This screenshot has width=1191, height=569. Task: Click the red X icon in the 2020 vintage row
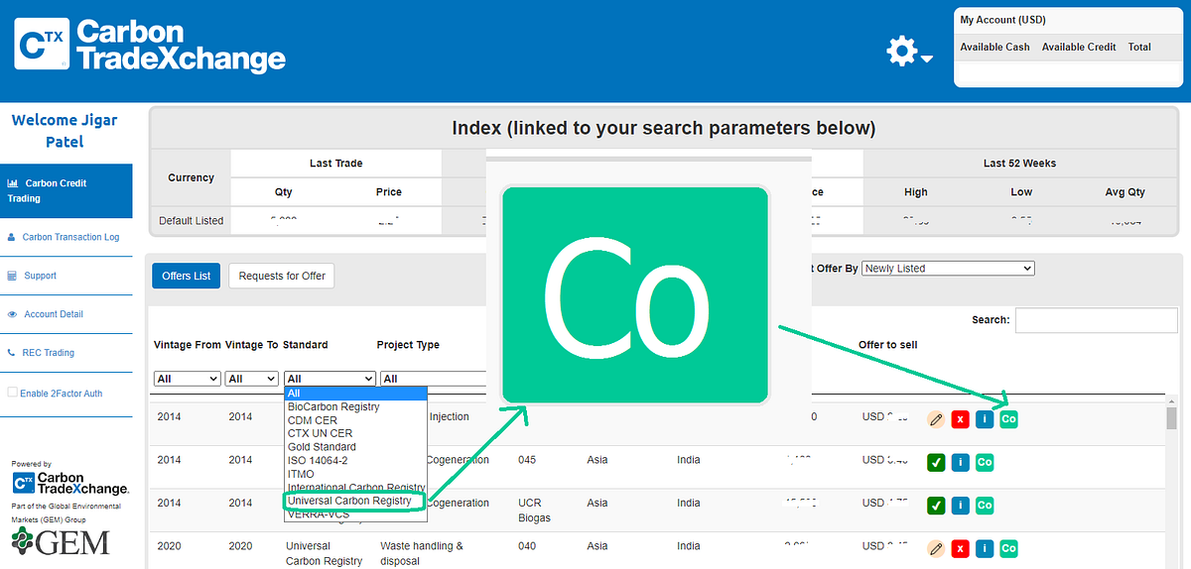[x=960, y=548]
